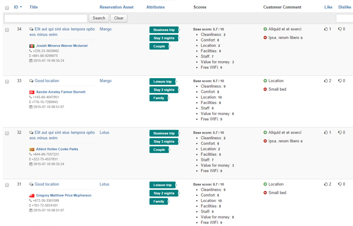Click thumbs-down icon for review 33
Image resolution: width=353 pixels, height=226 pixels.
pos(340,81)
